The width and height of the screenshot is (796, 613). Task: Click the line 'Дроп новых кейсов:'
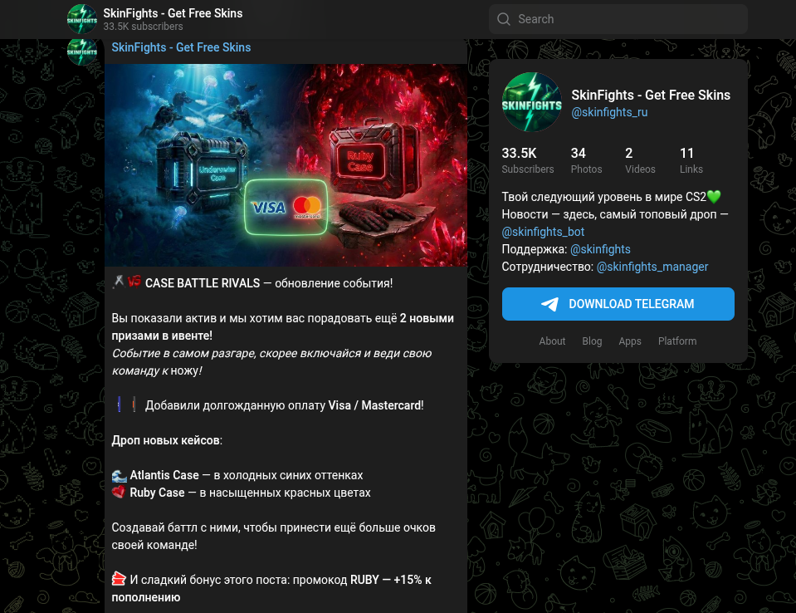(x=167, y=440)
